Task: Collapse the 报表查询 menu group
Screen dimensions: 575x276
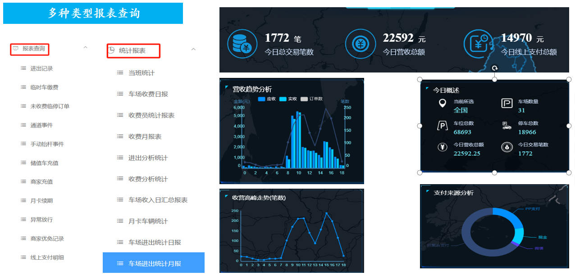Action: pyautogui.click(x=85, y=48)
